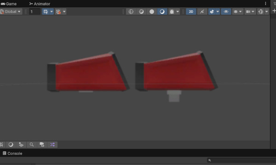Click the purple shuffle icon in bottom toolbar
This screenshot has height=165, width=276.
52,144
